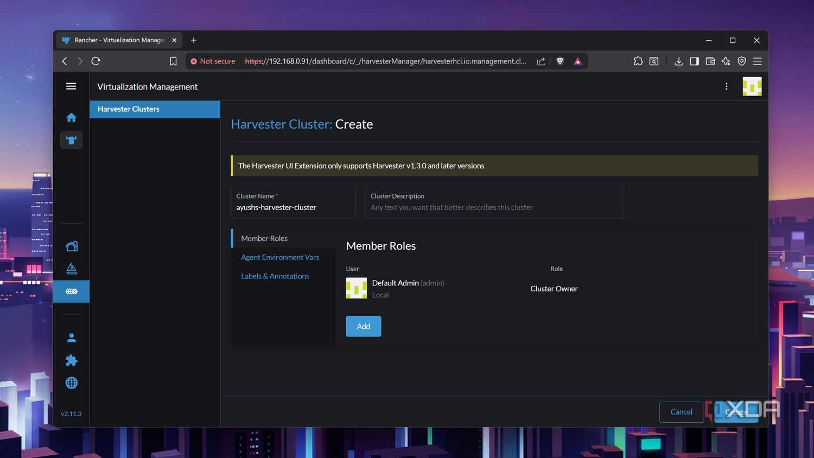Bookmark this page

173,61
